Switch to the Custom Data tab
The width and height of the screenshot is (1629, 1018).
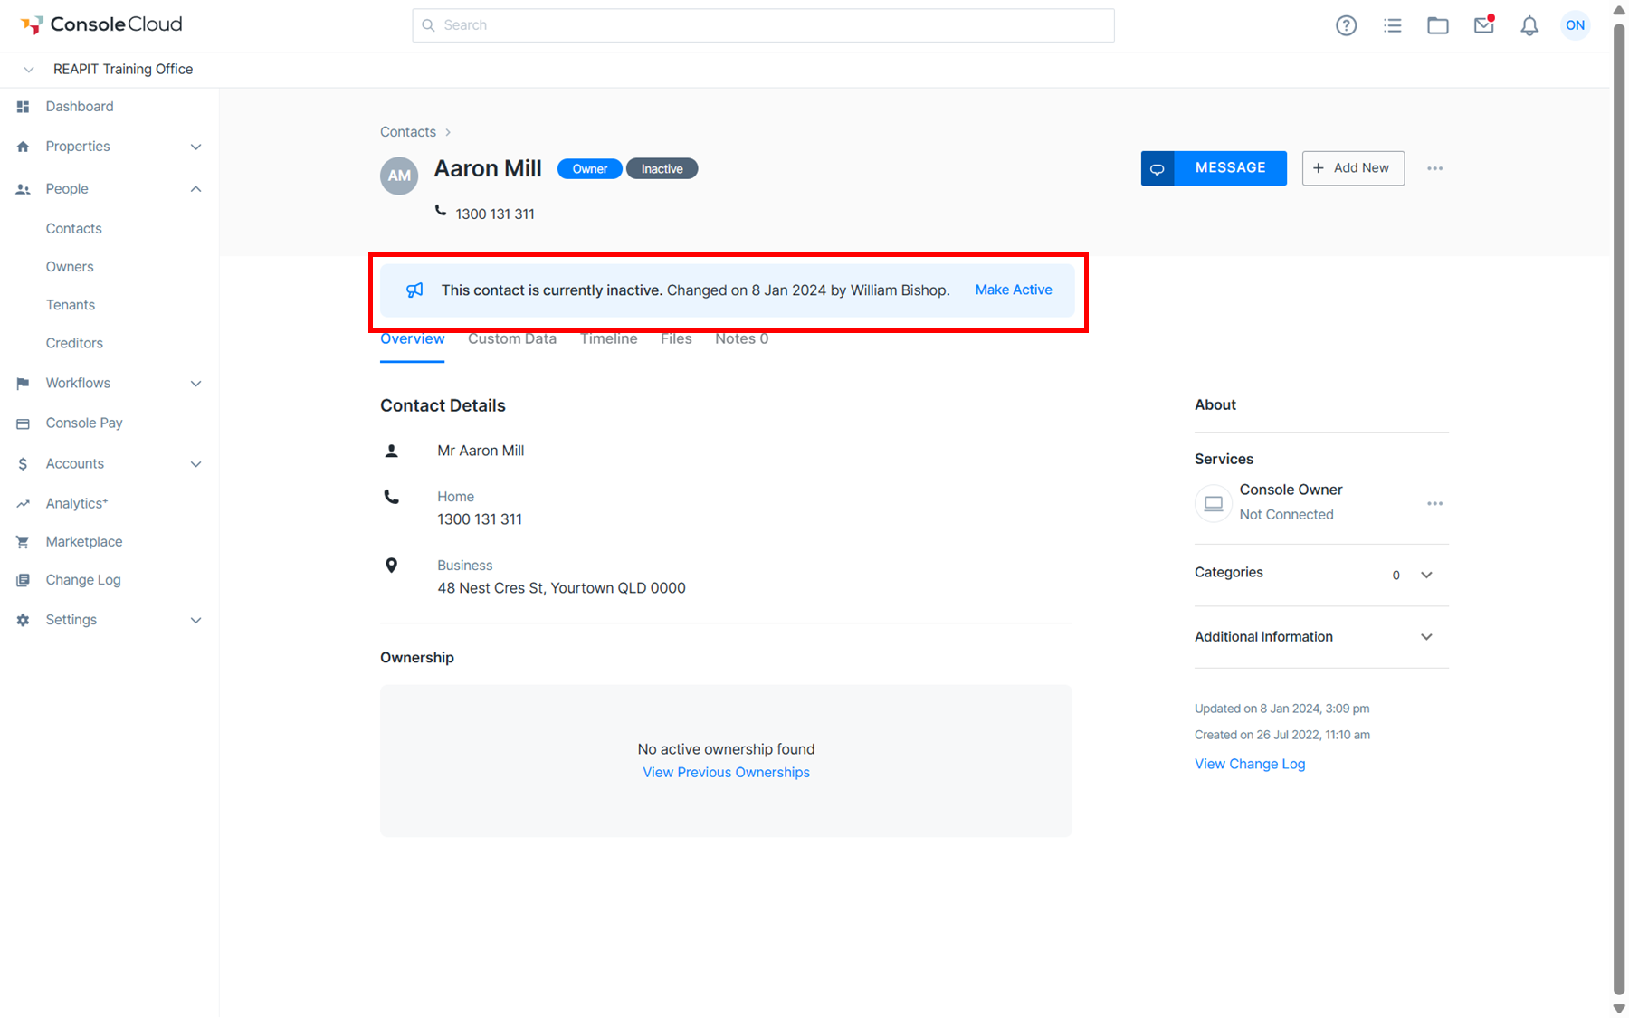[x=512, y=339]
